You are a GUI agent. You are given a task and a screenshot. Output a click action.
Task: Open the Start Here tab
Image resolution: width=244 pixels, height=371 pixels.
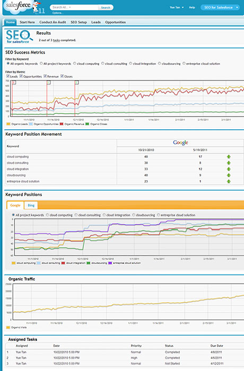(27, 22)
